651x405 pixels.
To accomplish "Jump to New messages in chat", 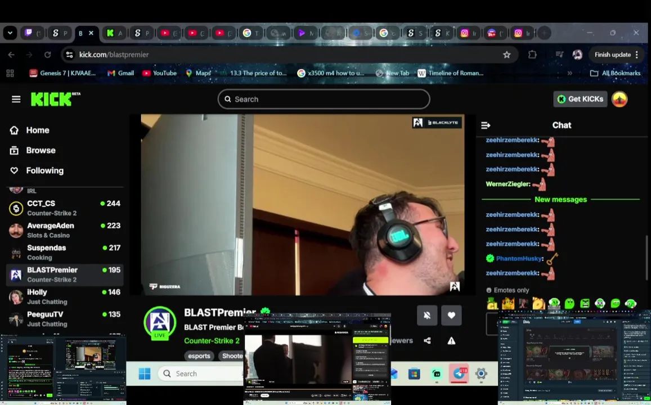I will point(560,200).
